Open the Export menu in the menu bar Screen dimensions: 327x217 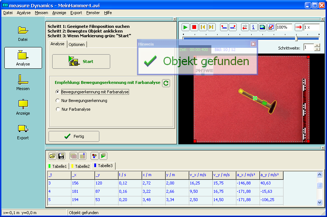(x=76, y=13)
